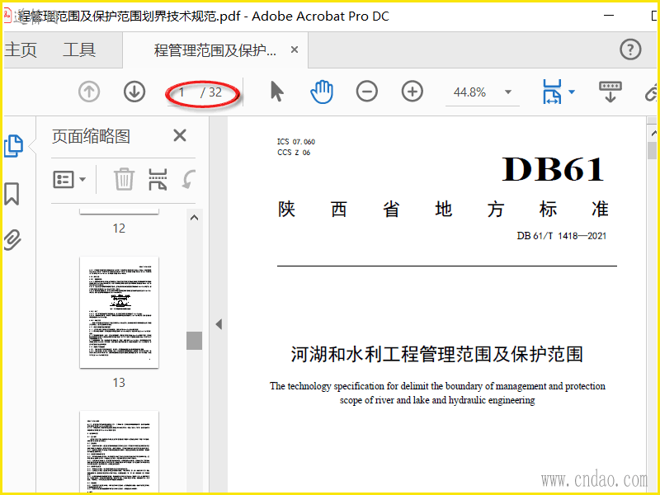660x495 pixels.
Task: Go to previous page with up arrow
Action: (89, 92)
